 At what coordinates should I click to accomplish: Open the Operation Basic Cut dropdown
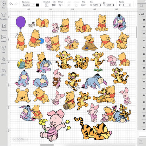29,5
